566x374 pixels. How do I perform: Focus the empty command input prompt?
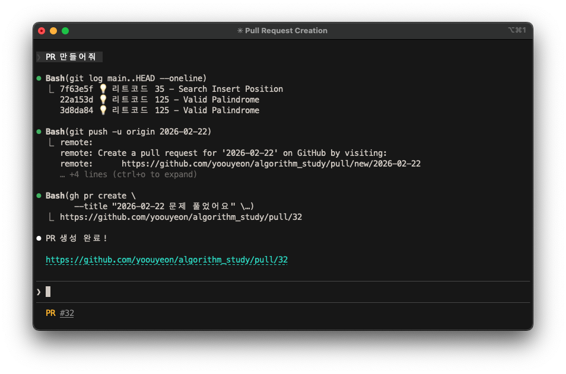pyautogui.click(x=48, y=292)
